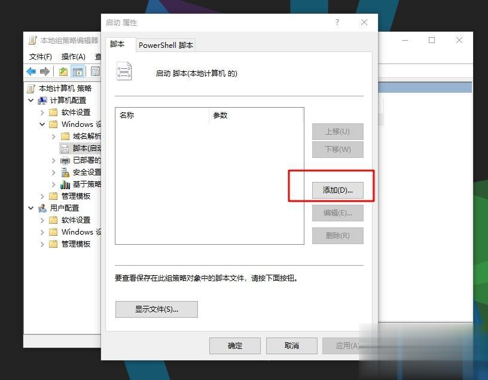Image resolution: width=488 pixels, height=380 pixels.
Task: Expand the 域名解析 node
Action: click(x=54, y=136)
